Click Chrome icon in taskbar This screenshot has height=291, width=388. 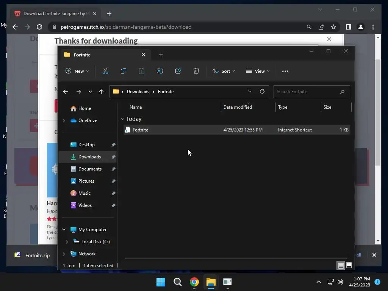pos(194,282)
